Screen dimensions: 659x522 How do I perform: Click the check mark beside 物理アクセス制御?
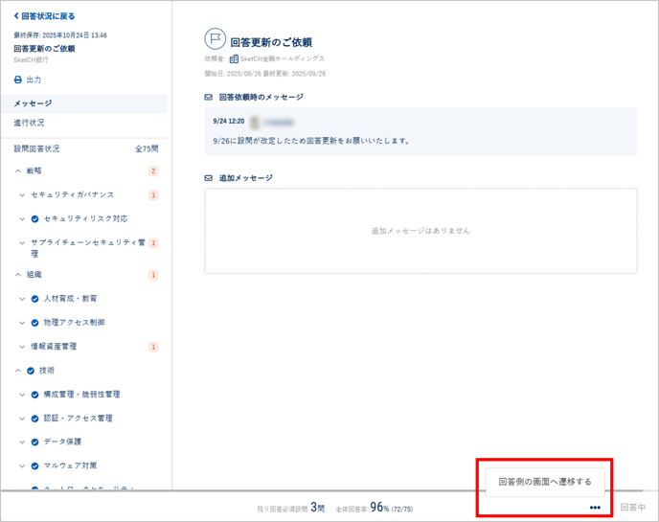pos(35,323)
